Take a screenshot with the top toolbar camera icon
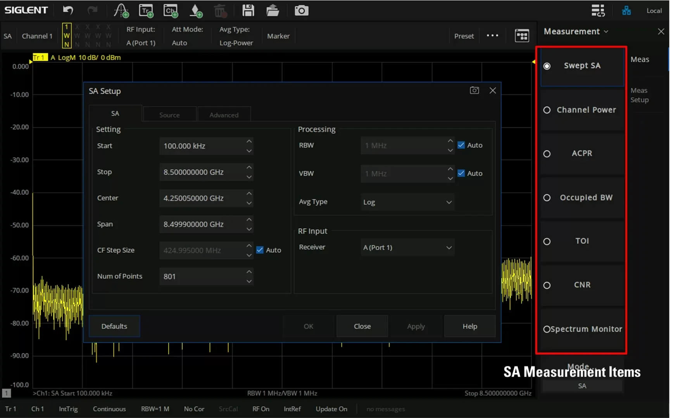 point(301,10)
